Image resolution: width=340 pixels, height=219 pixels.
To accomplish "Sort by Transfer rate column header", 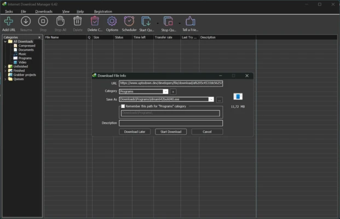I will pos(167,37).
